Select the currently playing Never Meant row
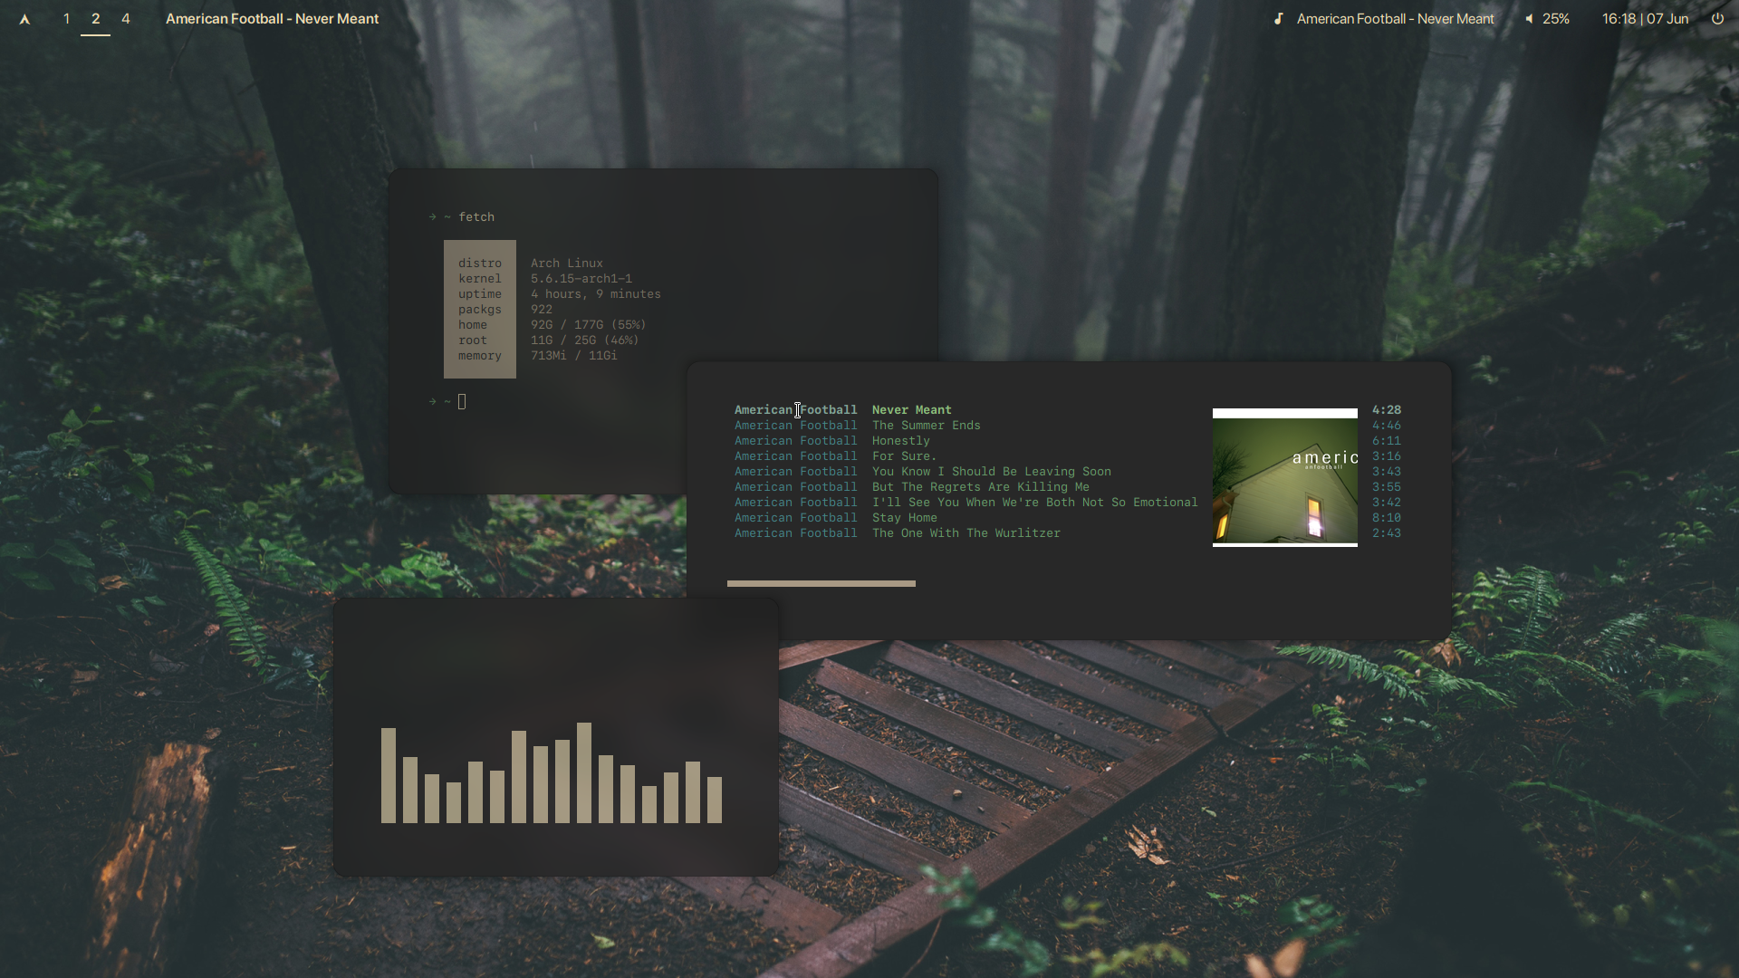This screenshot has height=978, width=1739. tap(911, 410)
